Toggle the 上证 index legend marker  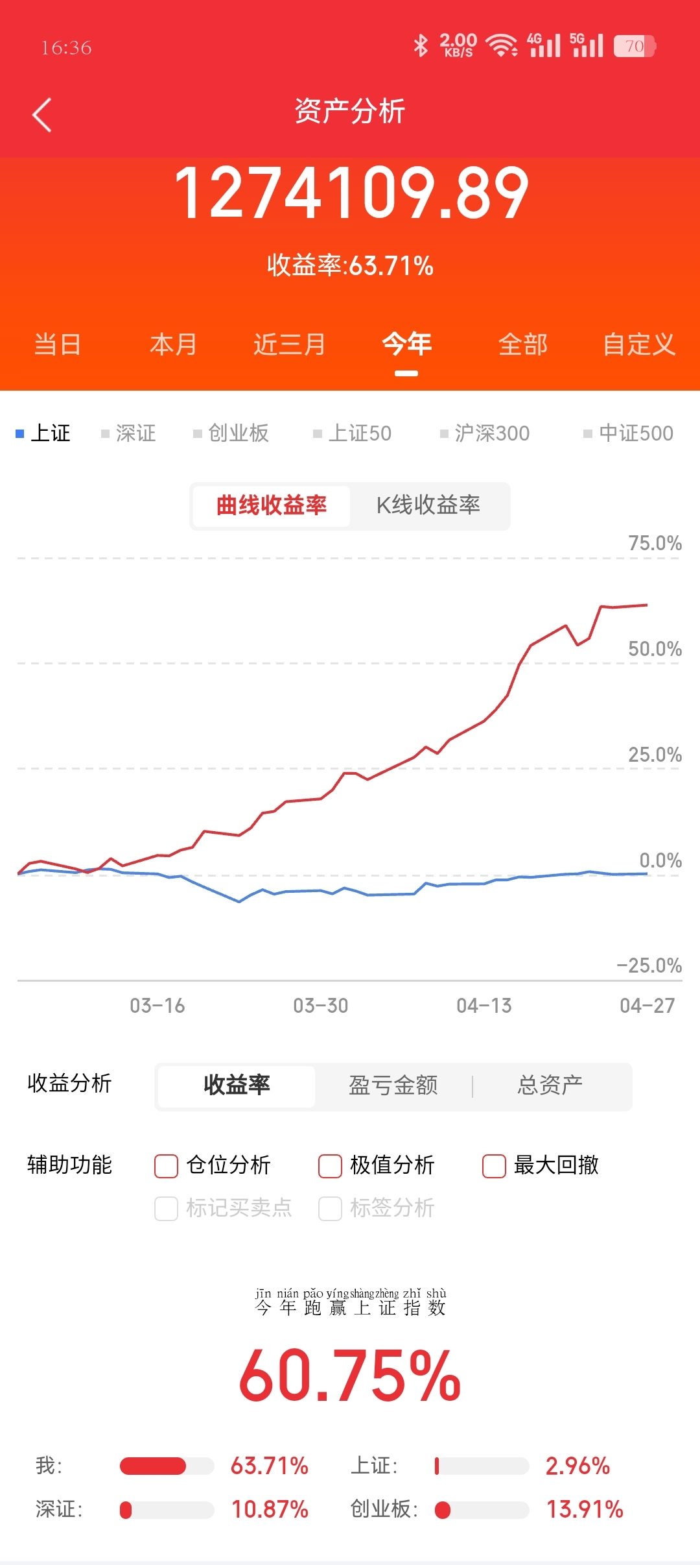(x=43, y=433)
